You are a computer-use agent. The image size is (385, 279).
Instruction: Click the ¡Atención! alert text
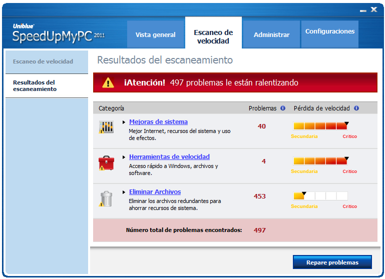145,82
